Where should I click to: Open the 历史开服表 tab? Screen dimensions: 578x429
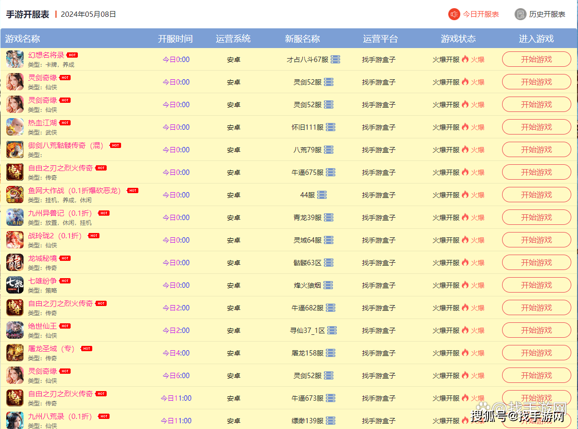point(540,14)
